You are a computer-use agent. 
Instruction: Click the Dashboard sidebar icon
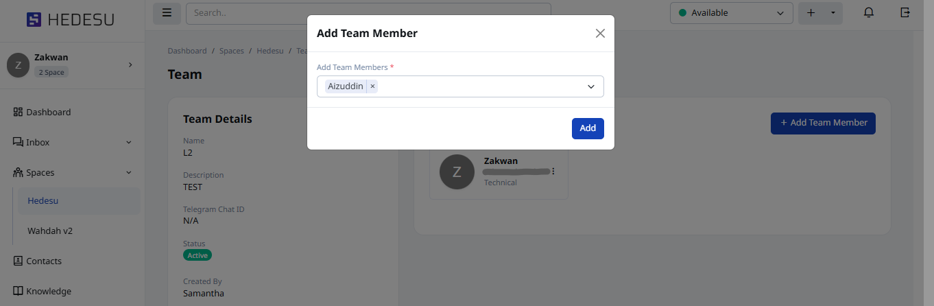tap(18, 112)
